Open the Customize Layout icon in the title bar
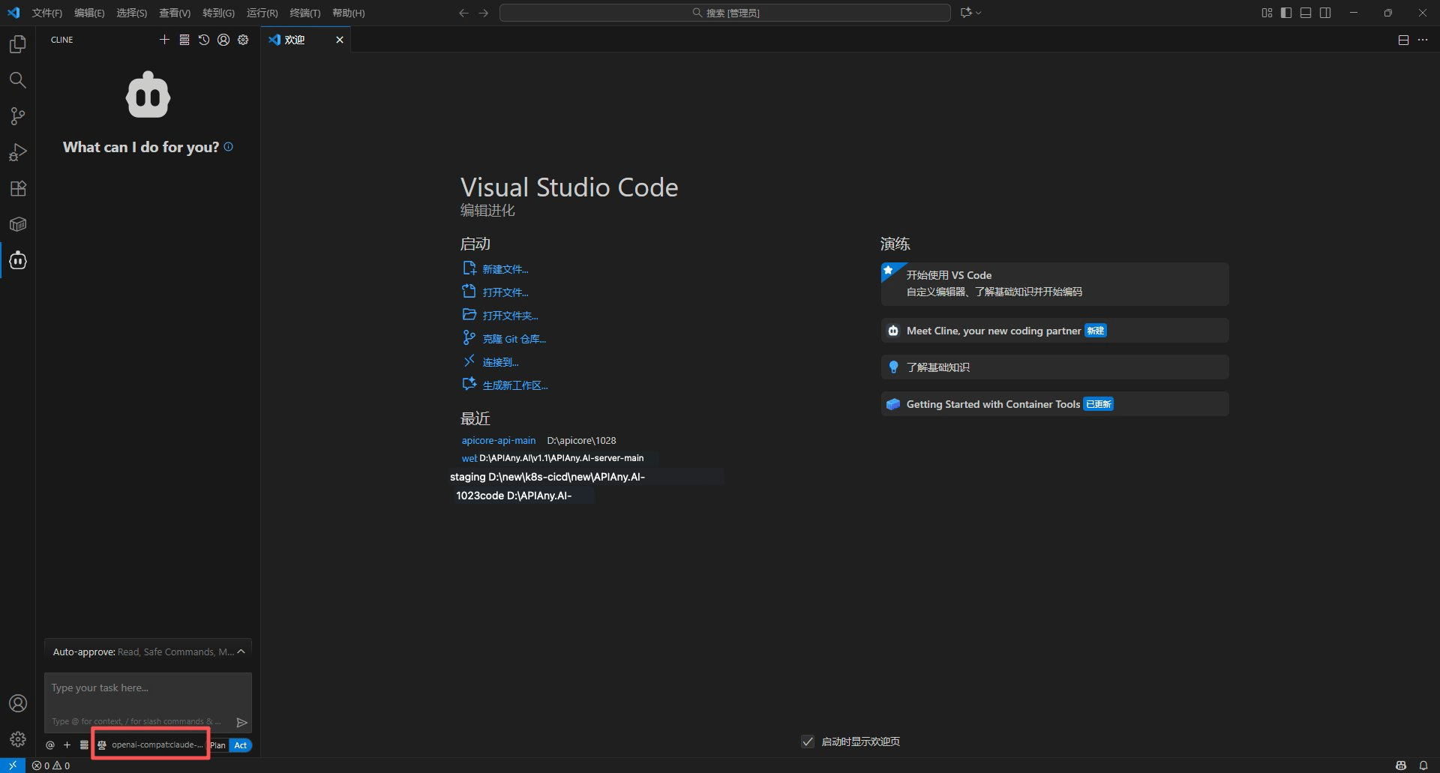Viewport: 1440px width, 773px height. (1267, 13)
